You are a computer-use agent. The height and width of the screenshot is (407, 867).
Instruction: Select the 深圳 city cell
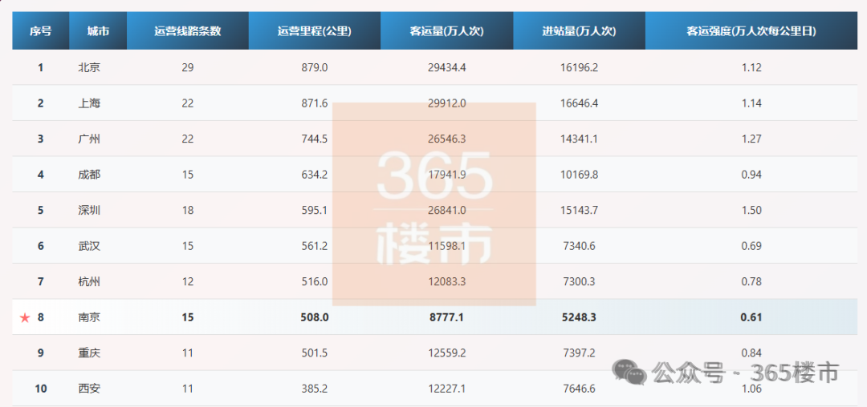(x=89, y=210)
